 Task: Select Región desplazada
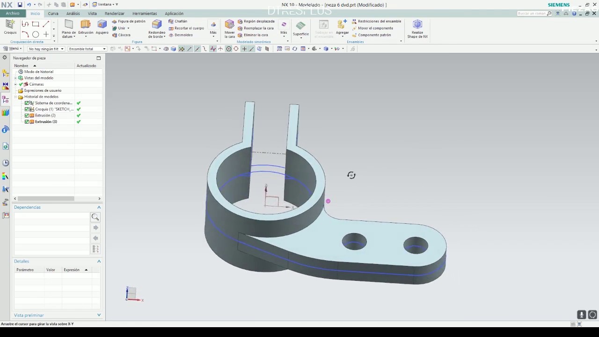click(x=256, y=21)
